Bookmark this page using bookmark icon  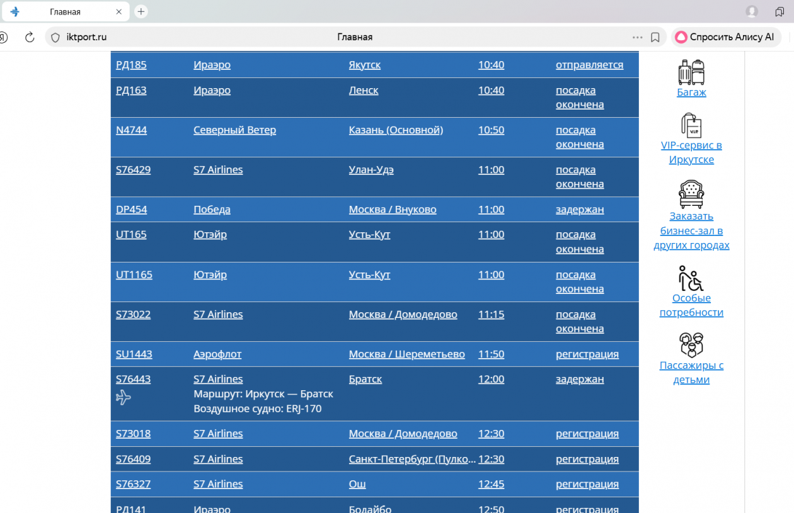pos(655,37)
